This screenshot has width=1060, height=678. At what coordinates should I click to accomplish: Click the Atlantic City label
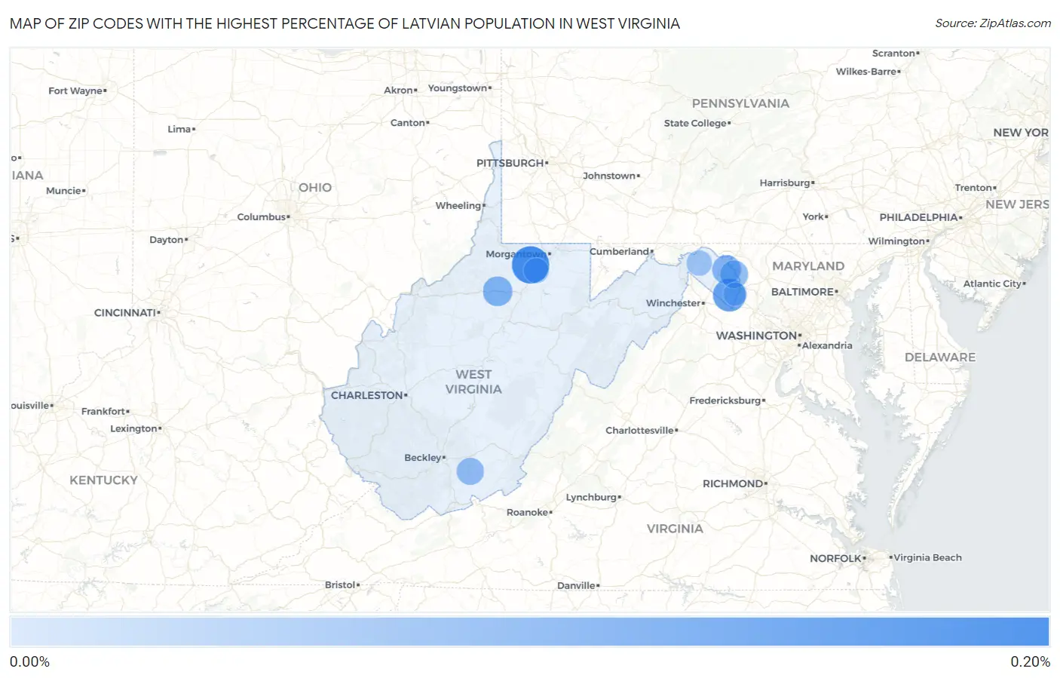pos(992,284)
